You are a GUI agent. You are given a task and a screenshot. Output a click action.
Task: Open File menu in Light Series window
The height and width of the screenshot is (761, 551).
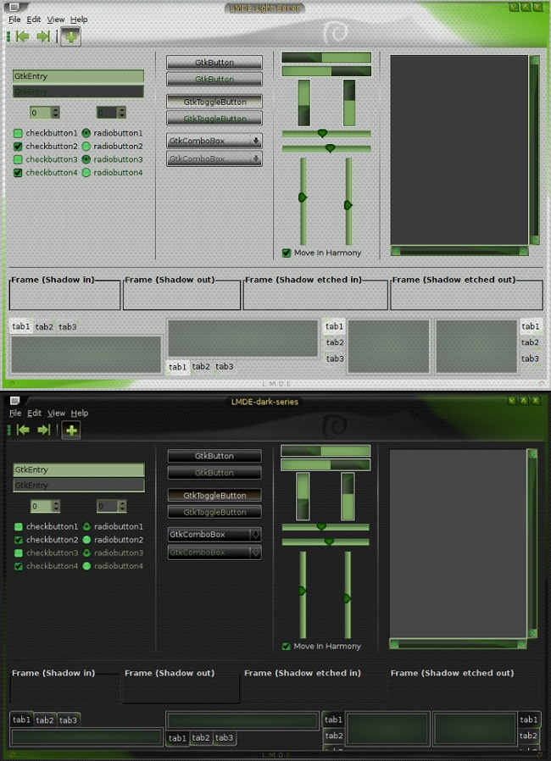pos(14,19)
